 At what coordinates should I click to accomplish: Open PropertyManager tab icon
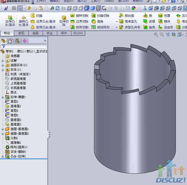10,41
